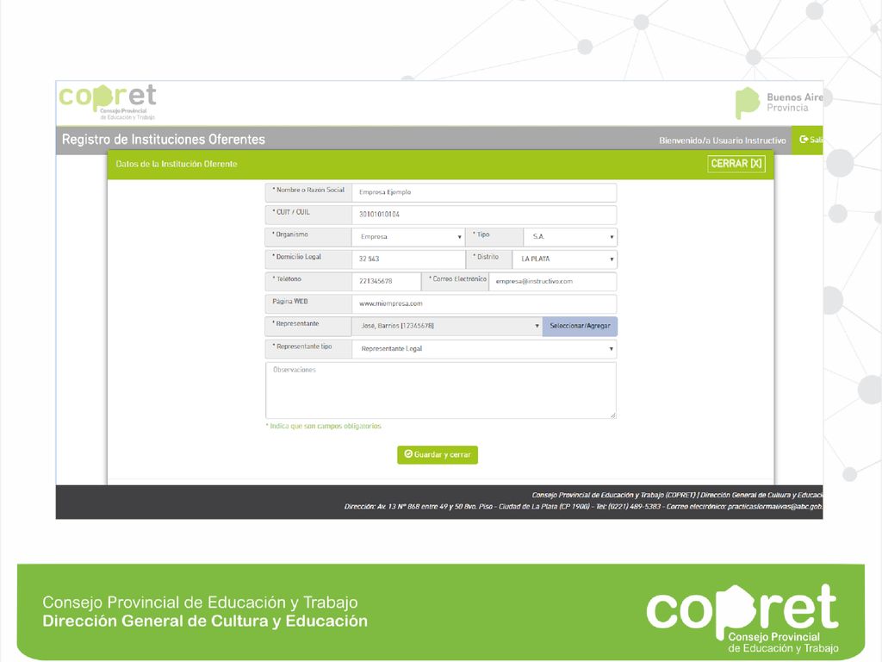Viewport: 882px width, 662px height.
Task: Close the dialog with CERRAR [X]
Action: coord(736,164)
